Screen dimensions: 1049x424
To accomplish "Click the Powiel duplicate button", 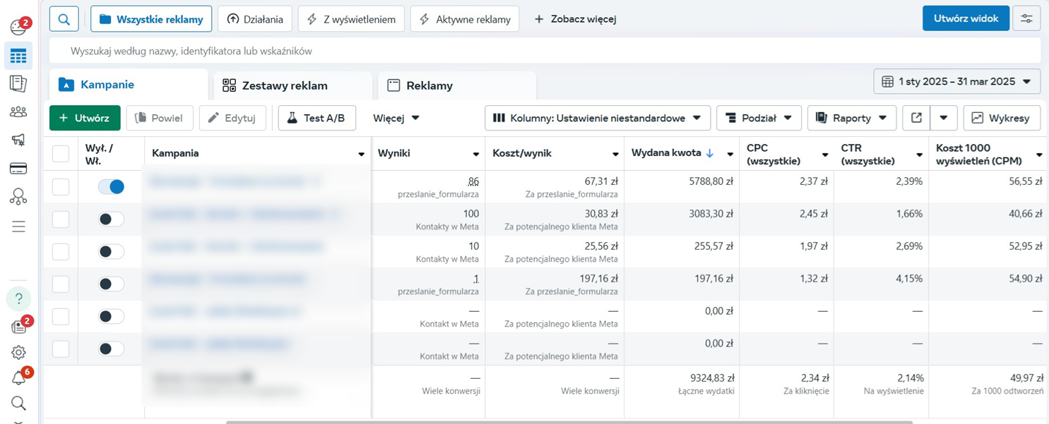I will [160, 118].
